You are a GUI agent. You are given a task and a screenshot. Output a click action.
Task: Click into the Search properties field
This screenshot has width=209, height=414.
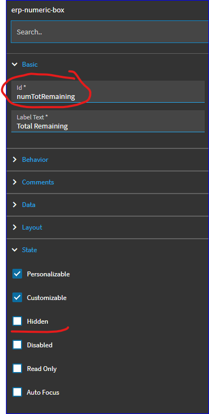110,32
